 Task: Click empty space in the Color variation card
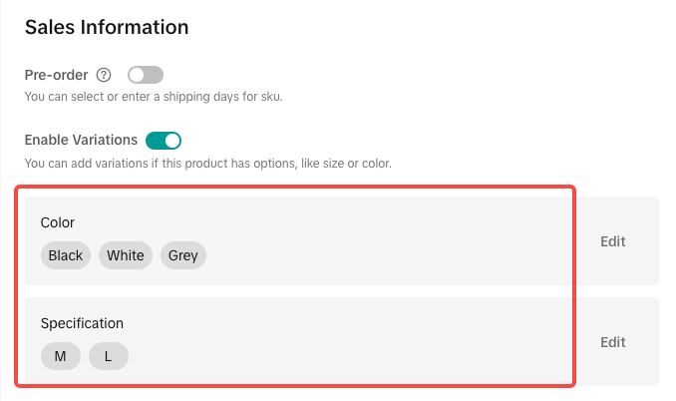click(399, 240)
